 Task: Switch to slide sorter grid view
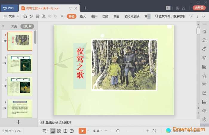point(59,131)
